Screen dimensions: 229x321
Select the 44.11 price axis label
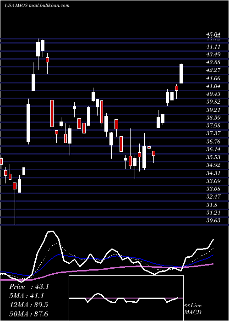click(x=213, y=47)
